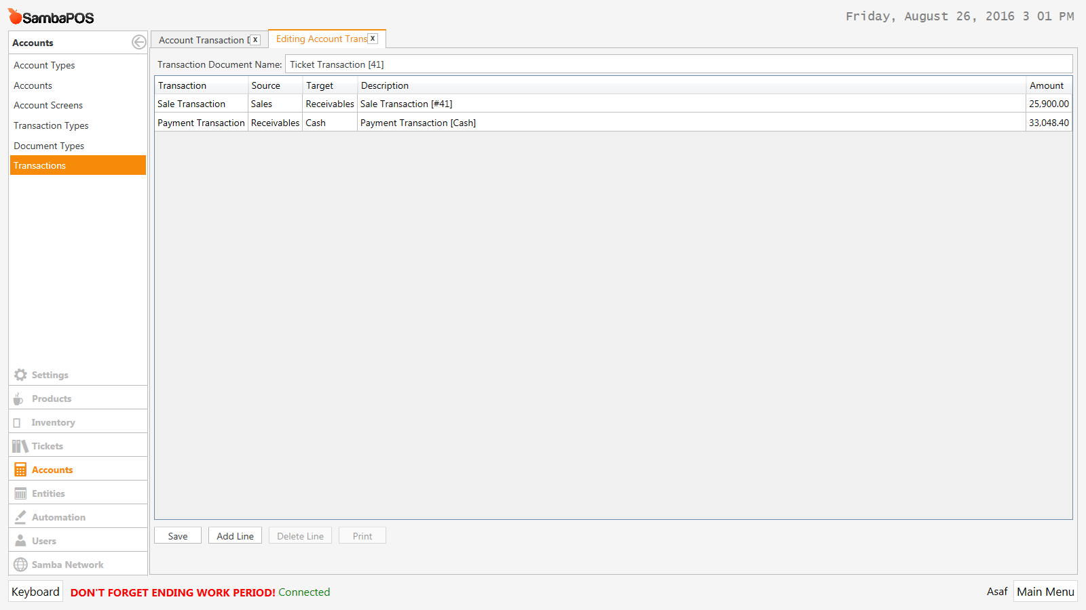Click the Settings gear icon

(x=20, y=375)
